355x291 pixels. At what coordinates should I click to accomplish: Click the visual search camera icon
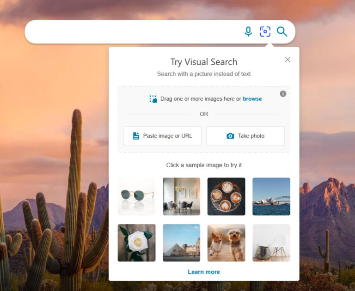pos(265,31)
